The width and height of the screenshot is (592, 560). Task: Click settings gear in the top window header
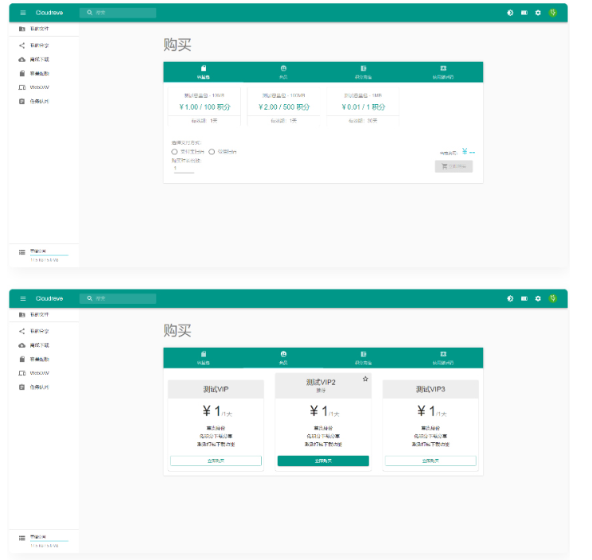[x=538, y=13]
